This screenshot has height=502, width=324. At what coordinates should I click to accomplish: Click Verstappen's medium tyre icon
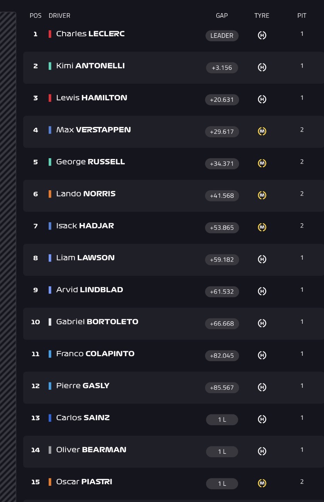[262, 132]
